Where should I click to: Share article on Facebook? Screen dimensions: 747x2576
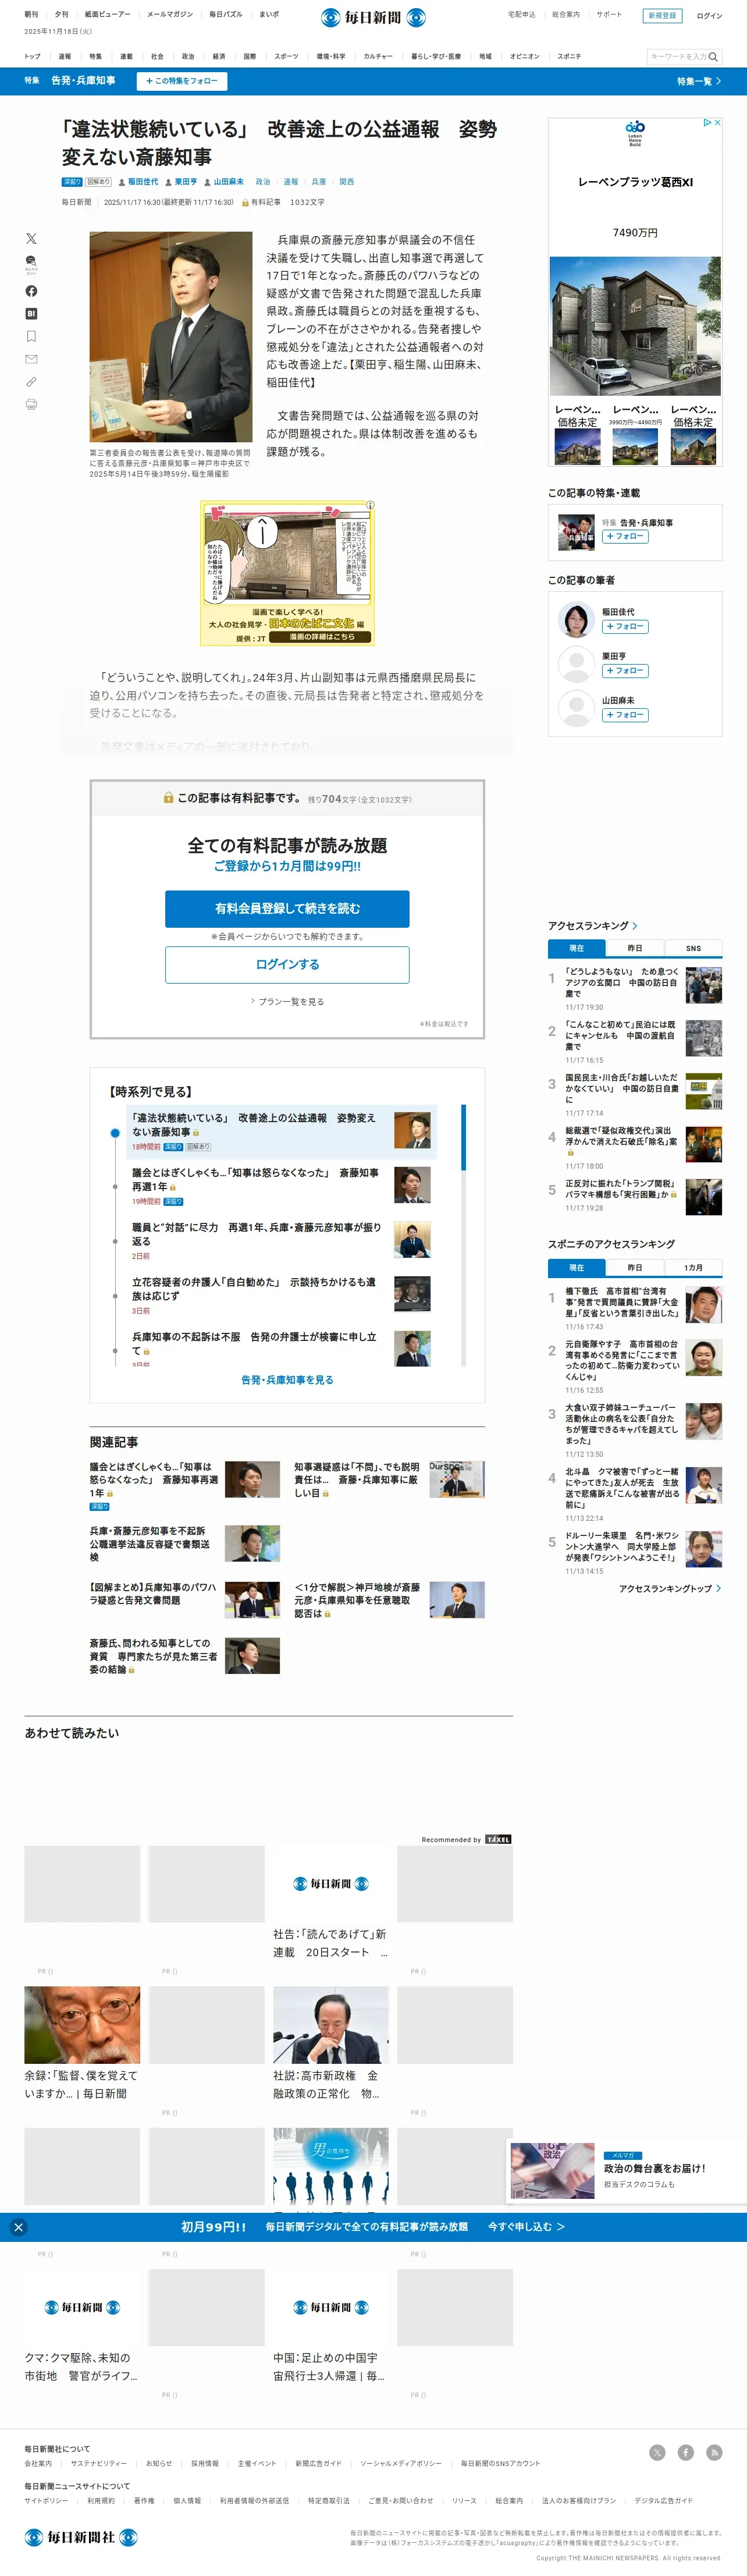click(x=31, y=291)
